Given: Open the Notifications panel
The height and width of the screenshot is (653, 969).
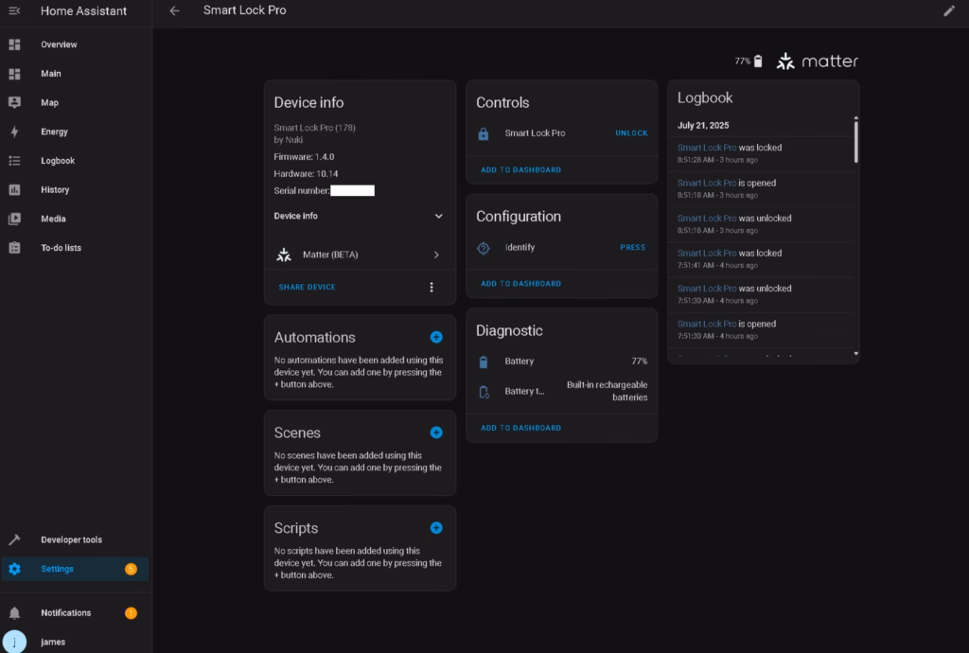Looking at the screenshot, I should (x=65, y=612).
